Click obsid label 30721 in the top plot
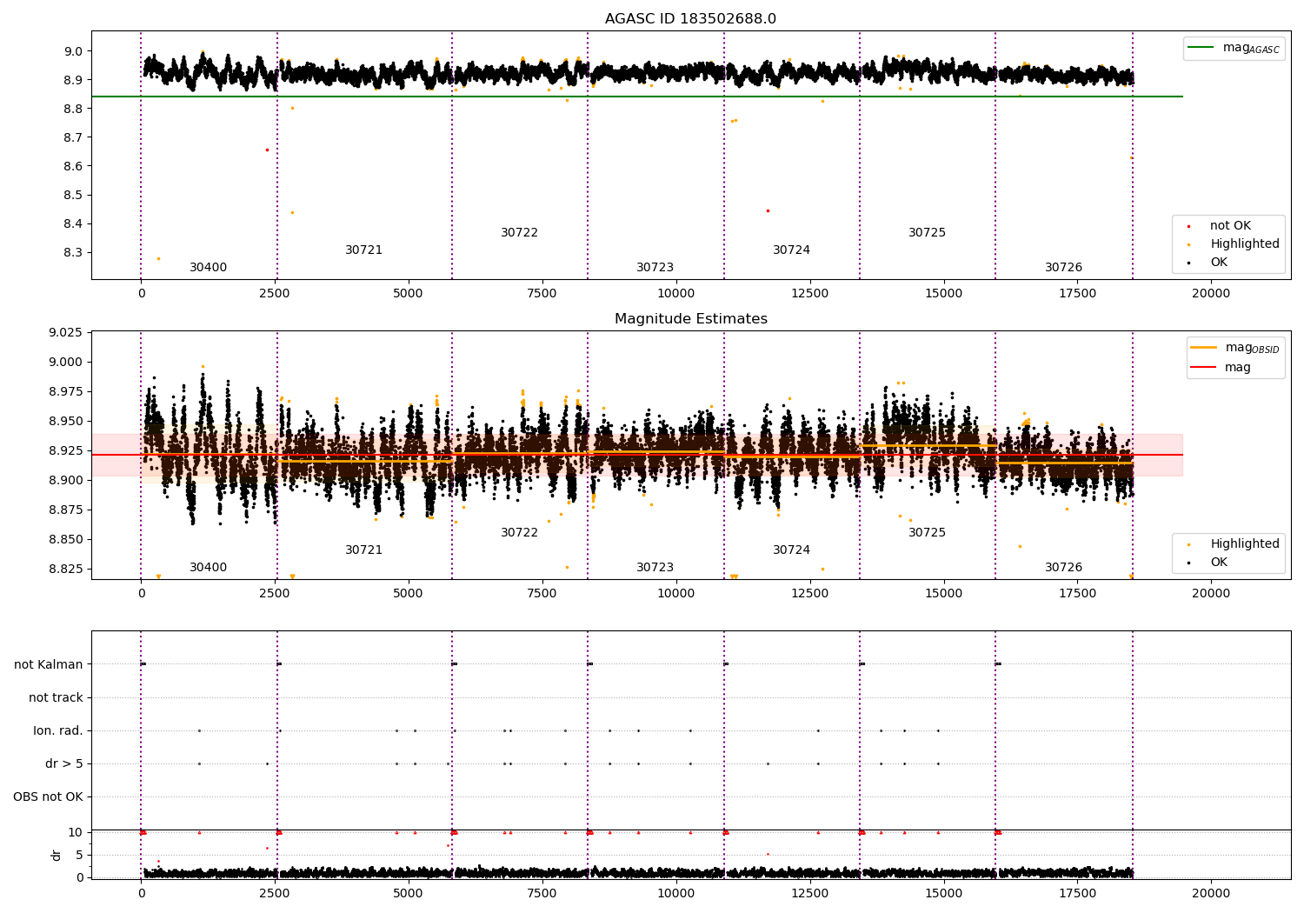Viewport: 1304px width, 913px height. [x=364, y=250]
